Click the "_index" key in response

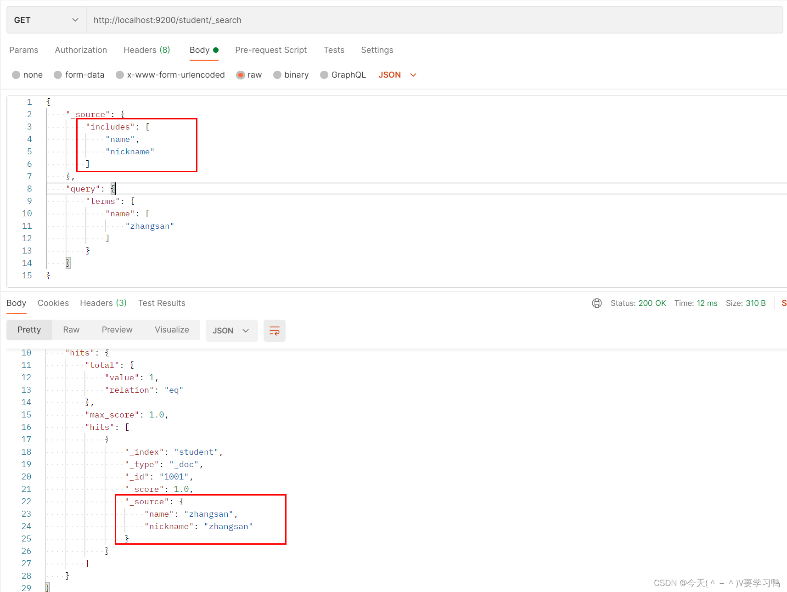(x=144, y=452)
